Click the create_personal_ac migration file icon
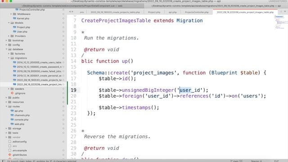The height and width of the screenshot is (162, 288). 14,76
